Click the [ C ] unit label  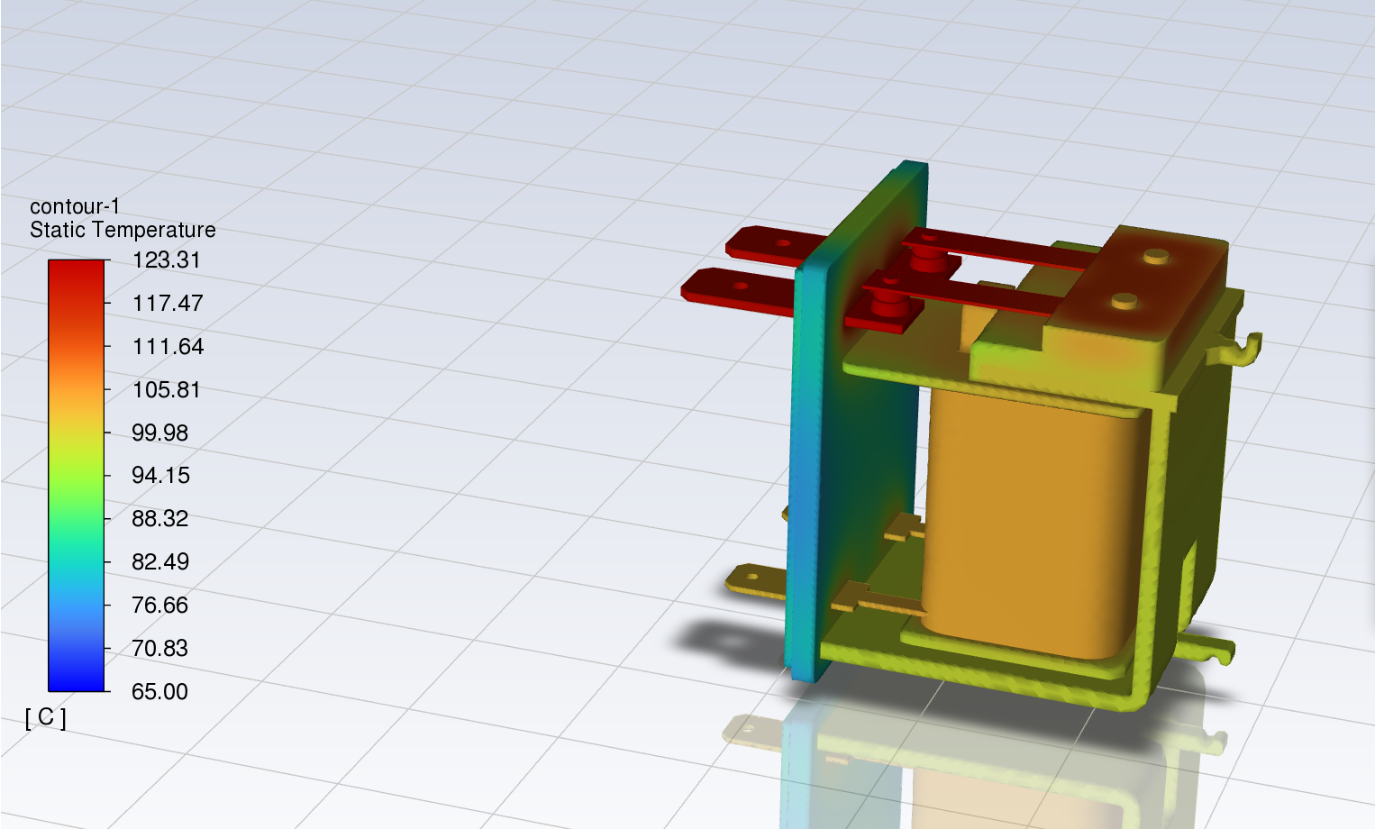tap(45, 717)
